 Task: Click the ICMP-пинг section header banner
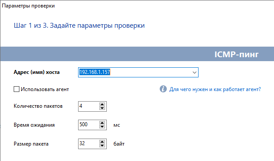(x=137, y=54)
